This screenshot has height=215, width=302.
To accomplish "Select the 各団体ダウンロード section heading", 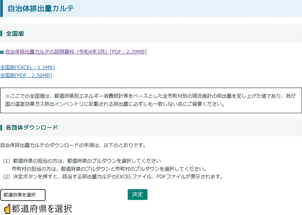I will 32,127.
